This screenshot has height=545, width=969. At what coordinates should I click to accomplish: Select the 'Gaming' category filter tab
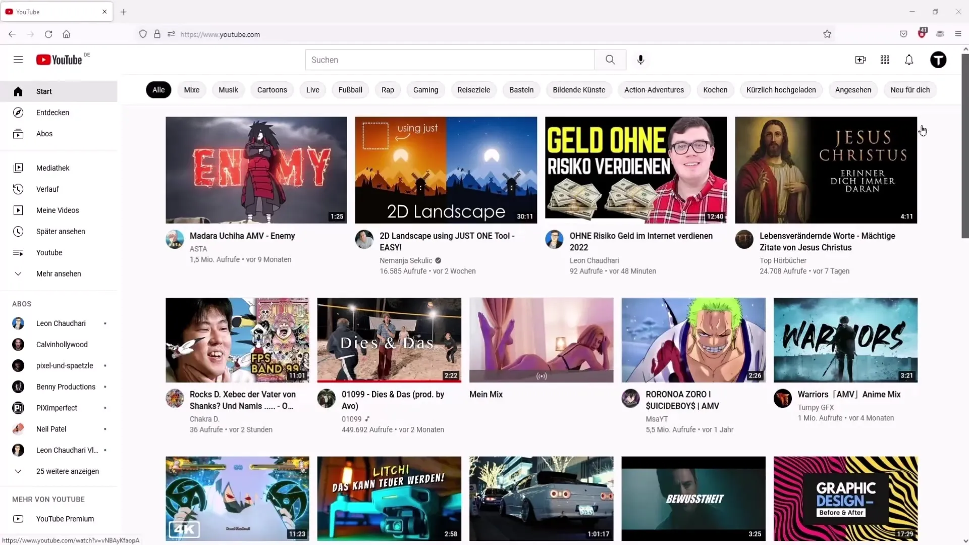pos(425,90)
